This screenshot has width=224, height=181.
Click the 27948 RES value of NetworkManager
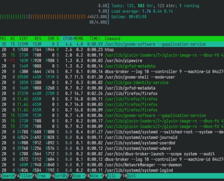pyautogui.click(x=36, y=165)
